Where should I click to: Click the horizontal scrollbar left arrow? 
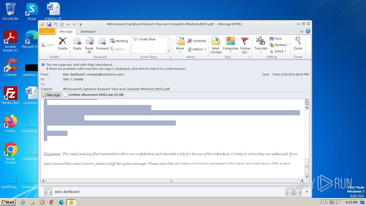pyautogui.click(x=43, y=181)
